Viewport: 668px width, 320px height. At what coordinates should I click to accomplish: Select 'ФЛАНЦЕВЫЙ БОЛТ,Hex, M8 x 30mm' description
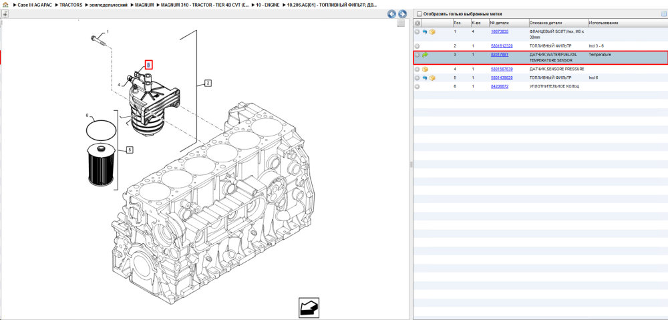[557, 35]
